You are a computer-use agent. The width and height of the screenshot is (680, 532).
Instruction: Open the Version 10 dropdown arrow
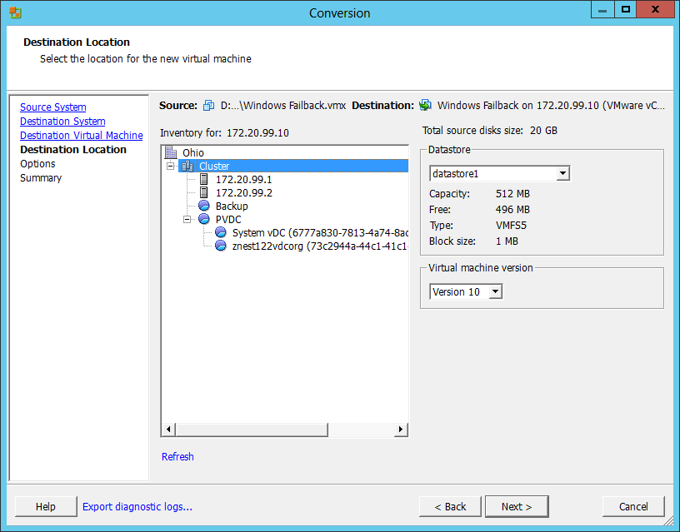coord(495,291)
